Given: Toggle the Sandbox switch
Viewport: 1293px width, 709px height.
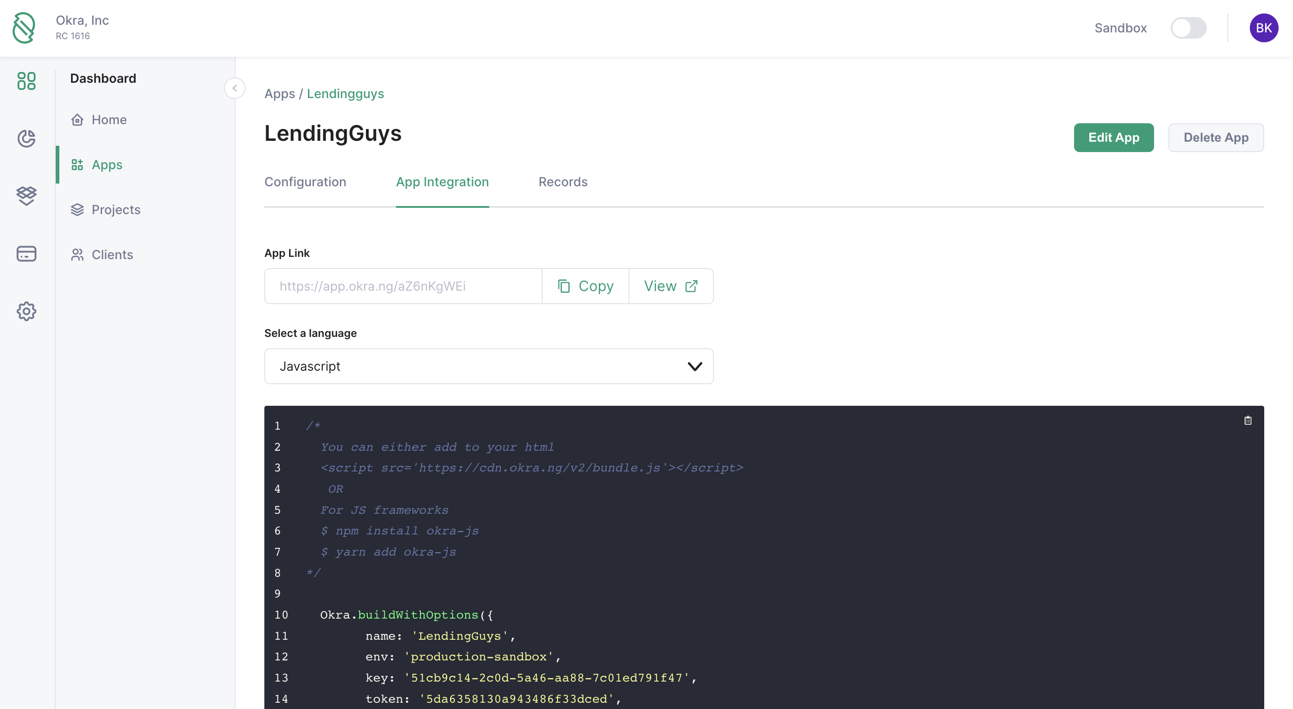Looking at the screenshot, I should coord(1188,28).
